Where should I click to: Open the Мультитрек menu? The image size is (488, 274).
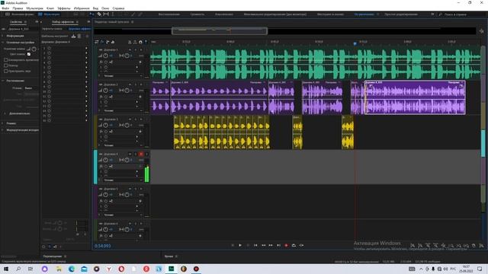point(35,8)
